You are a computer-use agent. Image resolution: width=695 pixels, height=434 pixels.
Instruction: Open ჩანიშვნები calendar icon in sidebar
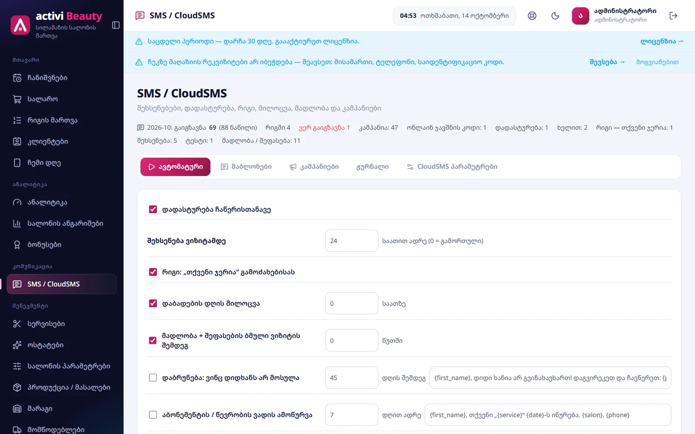coord(17,78)
